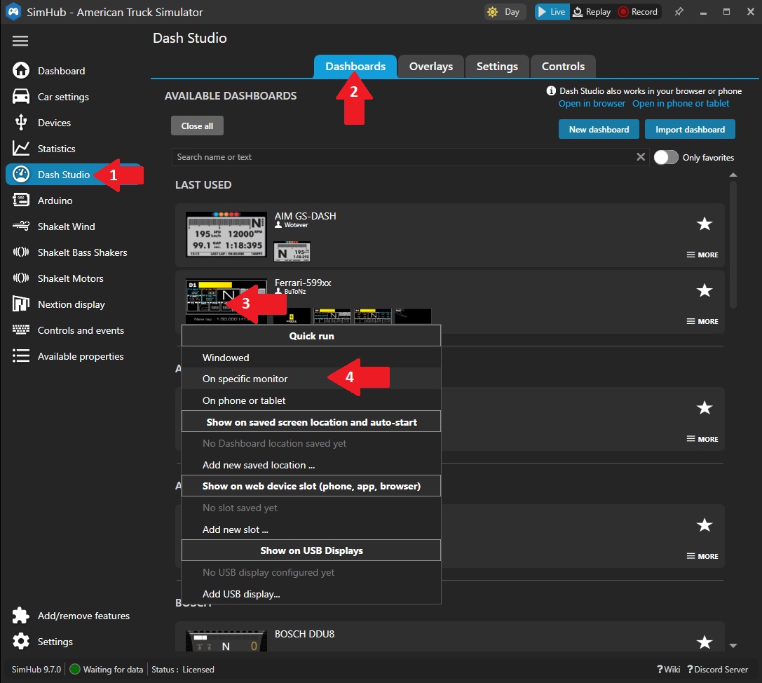Choose On phone or tablet
This screenshot has height=683, width=762.
(311, 400)
